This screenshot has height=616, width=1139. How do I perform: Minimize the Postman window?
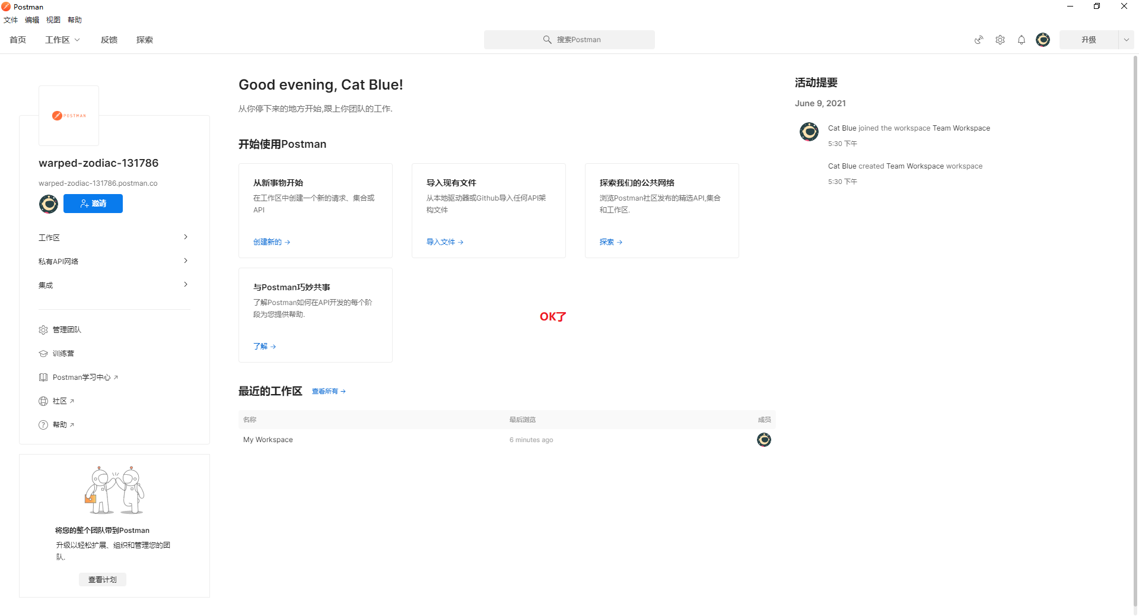click(x=1070, y=7)
